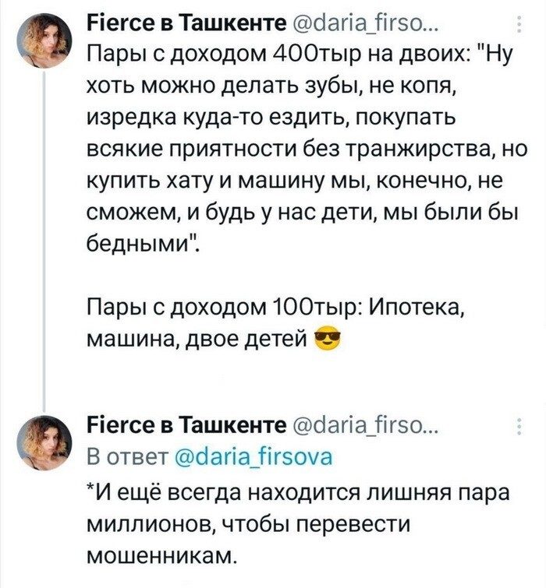The width and height of the screenshot is (546, 588).
Task: Click the vertical thread line connecting the tweets
Action: [45, 234]
